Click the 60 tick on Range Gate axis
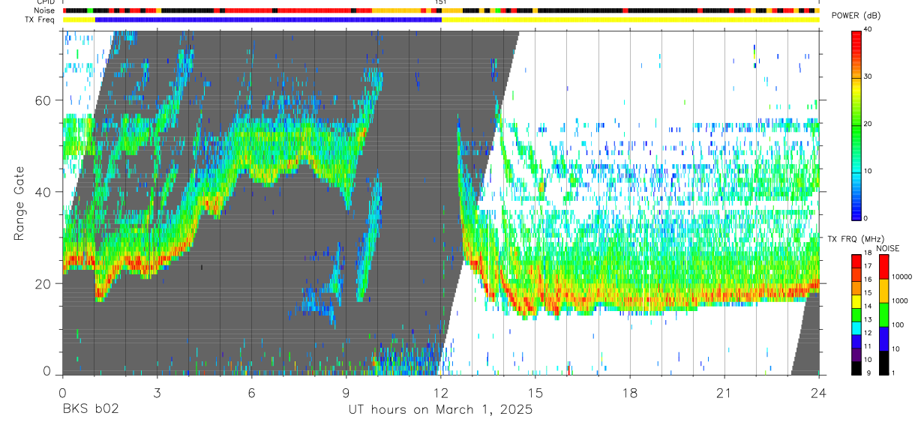Screen dimensions: 921x425 coord(43,100)
